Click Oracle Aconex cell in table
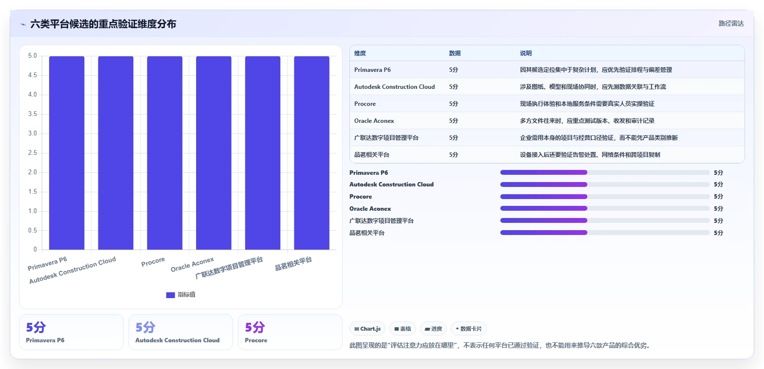 (x=374, y=121)
